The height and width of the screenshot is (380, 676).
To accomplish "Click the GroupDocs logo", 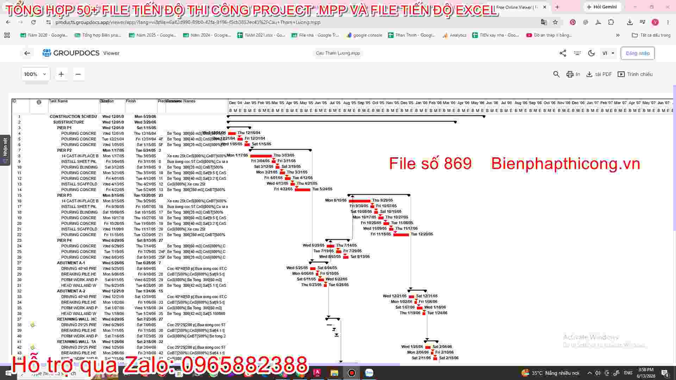I will pyautogui.click(x=71, y=53).
